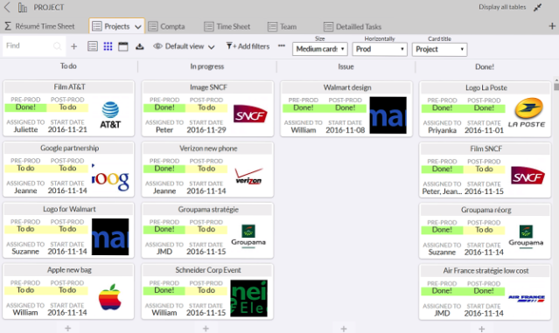559x333 pixels.
Task: Click the Google logo on Google partnership card
Action: point(110,177)
